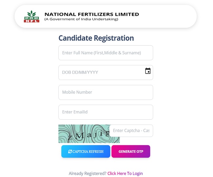Select the Mobile Number input box
The height and width of the screenshot is (177, 213).
pyautogui.click(x=106, y=92)
